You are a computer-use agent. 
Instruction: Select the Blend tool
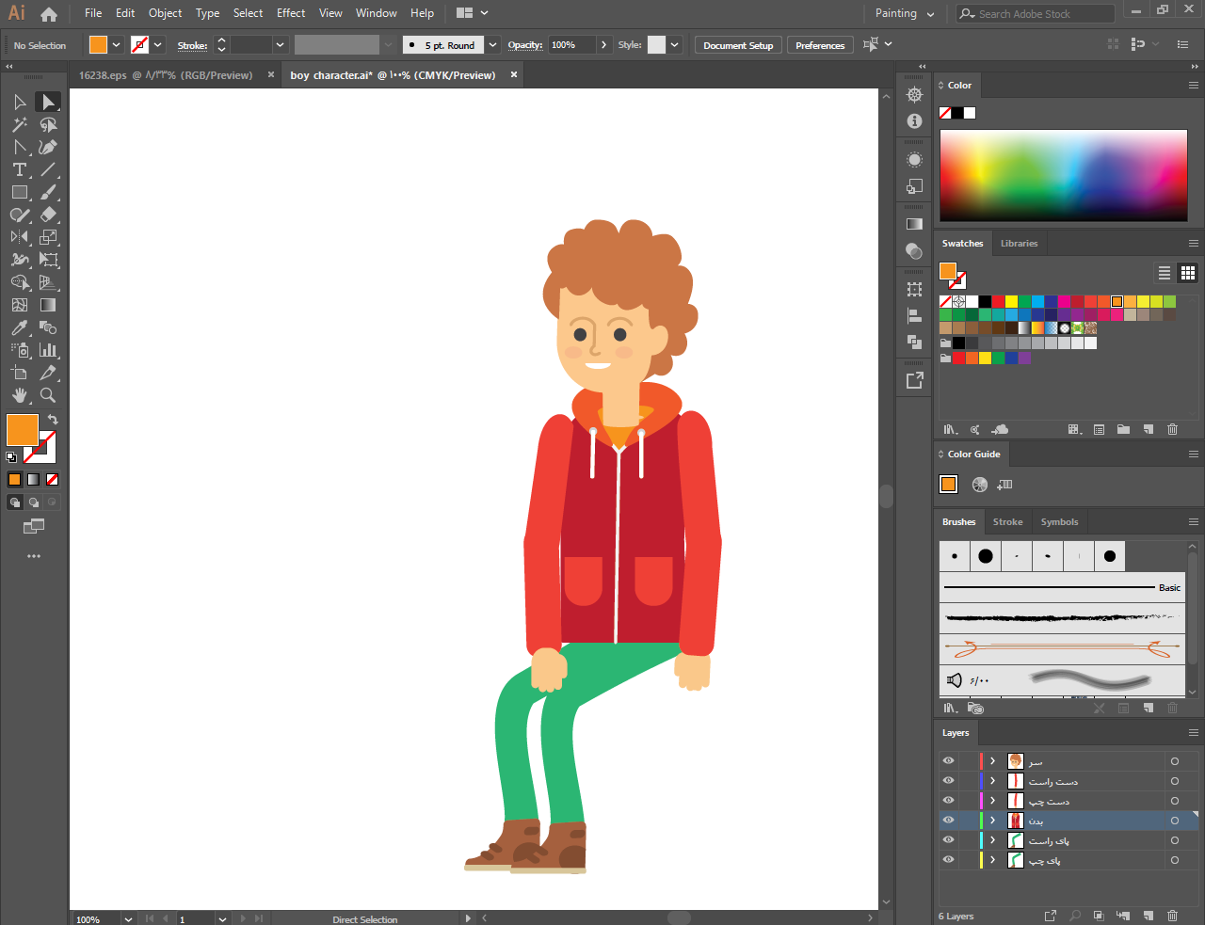pos(48,327)
